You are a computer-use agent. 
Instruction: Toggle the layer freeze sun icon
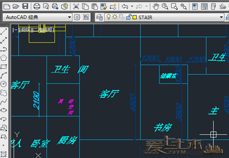(115, 17)
